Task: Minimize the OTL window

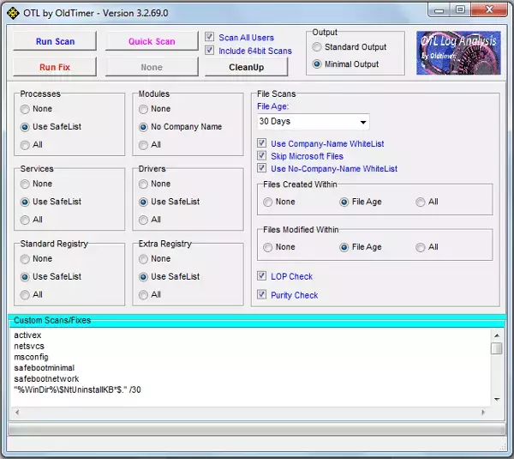Action: click(439, 10)
